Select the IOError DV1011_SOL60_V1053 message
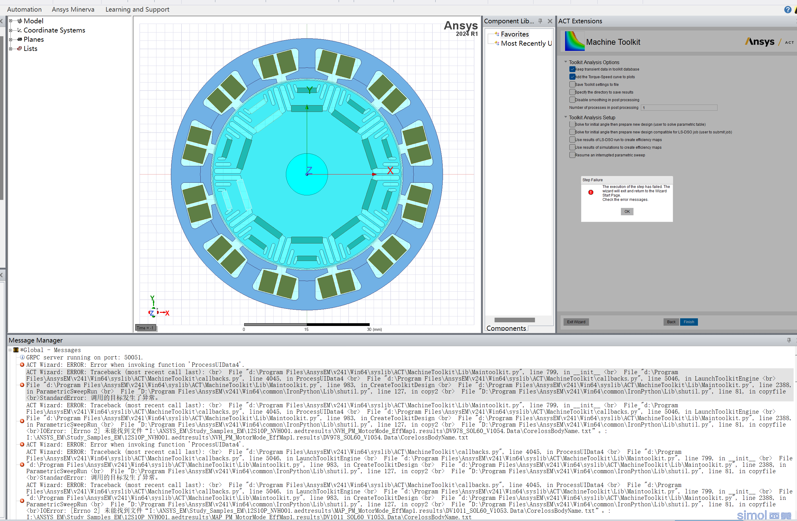 pyautogui.click(x=409, y=501)
